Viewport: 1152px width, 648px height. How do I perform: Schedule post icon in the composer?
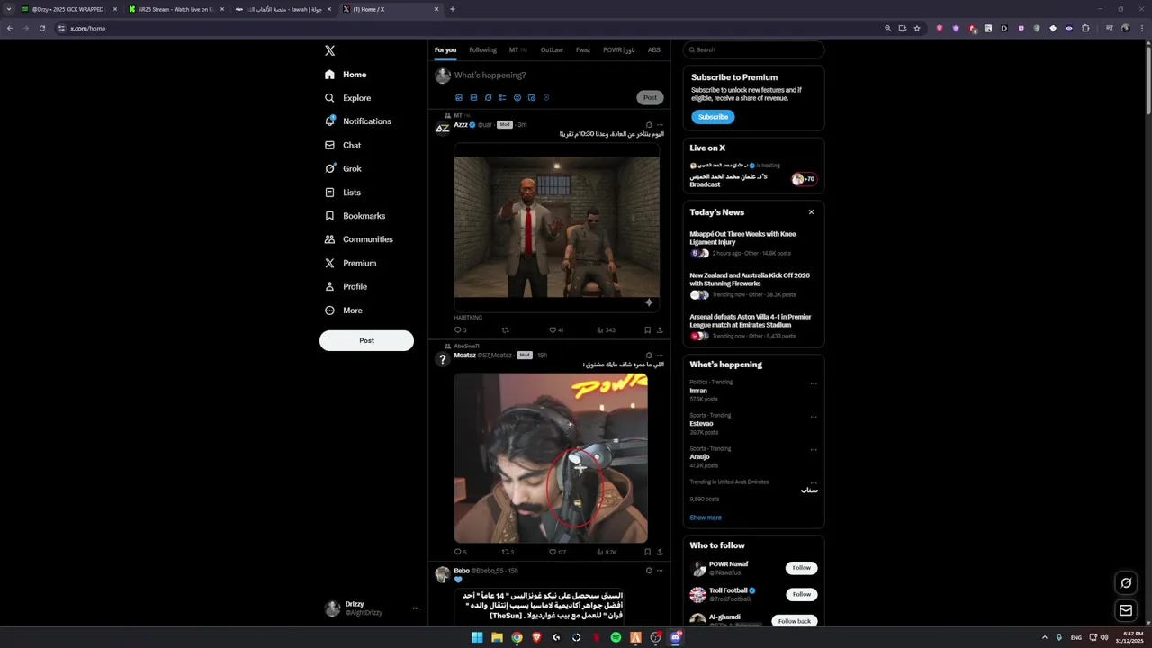[x=532, y=97]
